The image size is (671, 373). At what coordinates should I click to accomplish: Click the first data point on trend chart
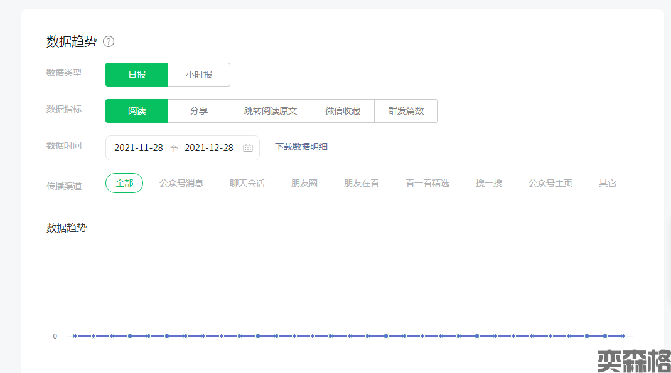(75, 336)
